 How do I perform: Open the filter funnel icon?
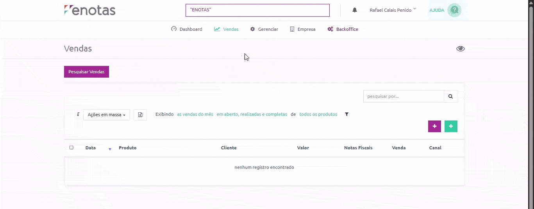(x=346, y=115)
